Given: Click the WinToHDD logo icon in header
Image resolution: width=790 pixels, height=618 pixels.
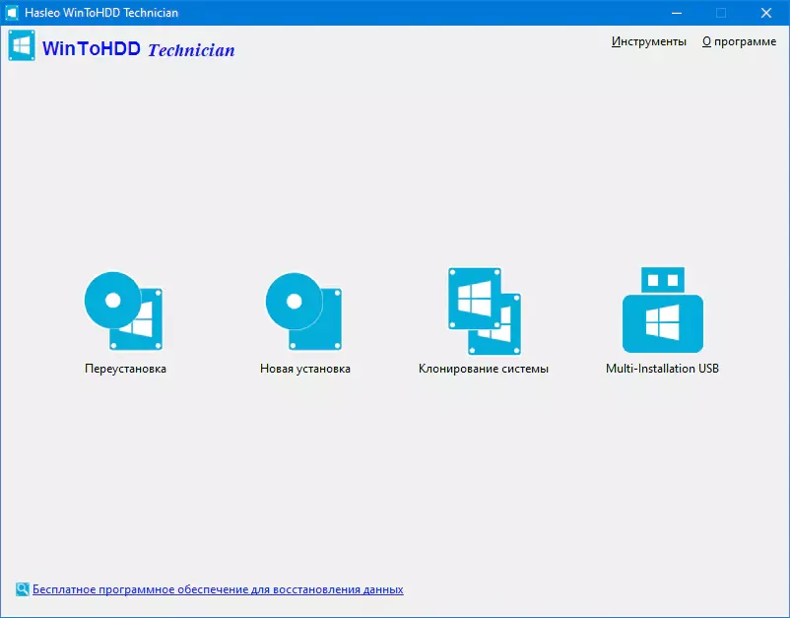Looking at the screenshot, I should (22, 46).
